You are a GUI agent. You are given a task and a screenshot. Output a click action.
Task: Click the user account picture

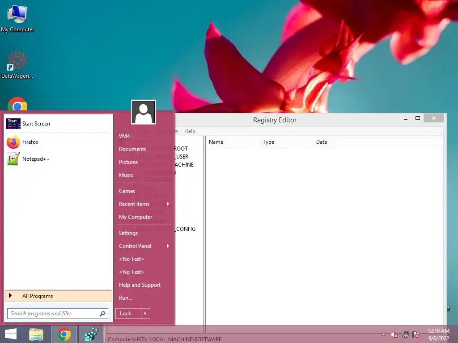(144, 112)
